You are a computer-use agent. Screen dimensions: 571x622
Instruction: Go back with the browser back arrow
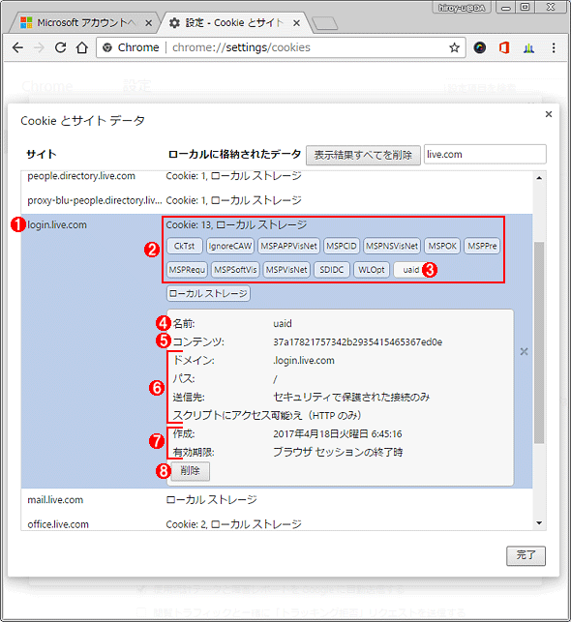(x=17, y=48)
